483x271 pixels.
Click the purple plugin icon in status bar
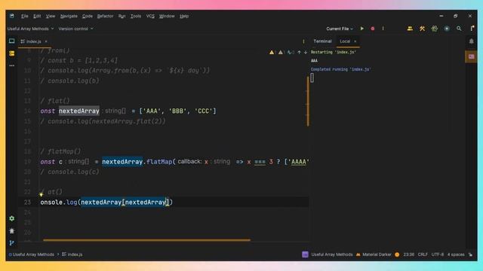tap(305, 254)
